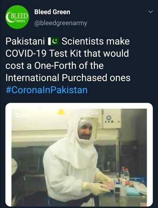
Task: Click the 'International Purchased ones' text line
Action: (x=68, y=78)
